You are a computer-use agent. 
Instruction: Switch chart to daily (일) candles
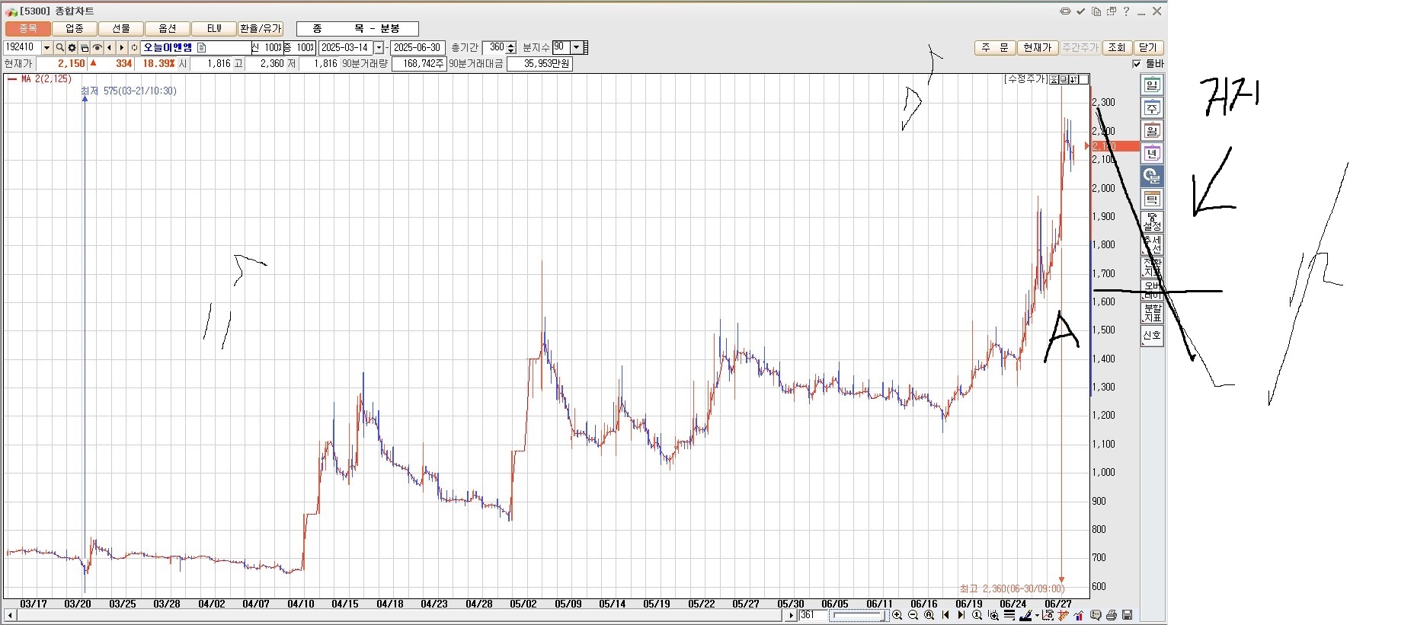[1151, 85]
